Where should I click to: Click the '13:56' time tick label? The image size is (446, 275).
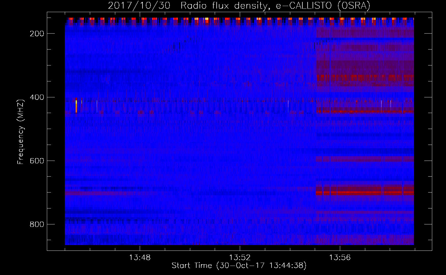pos(340,257)
